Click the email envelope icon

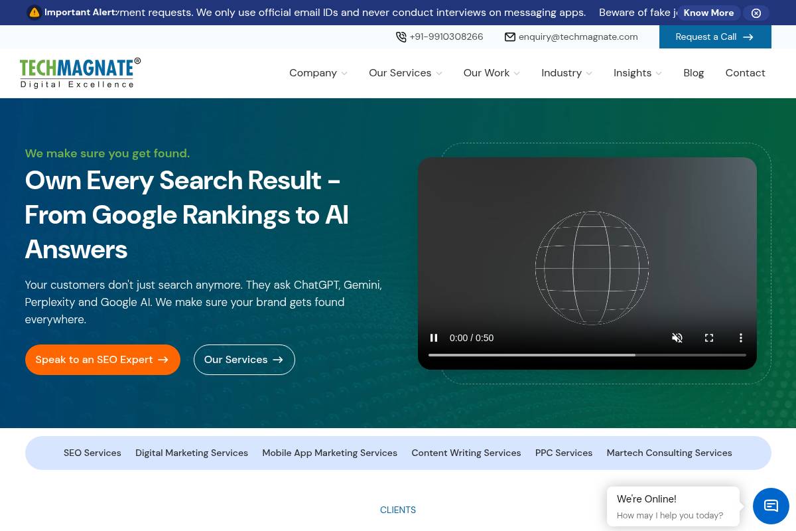coord(510,37)
